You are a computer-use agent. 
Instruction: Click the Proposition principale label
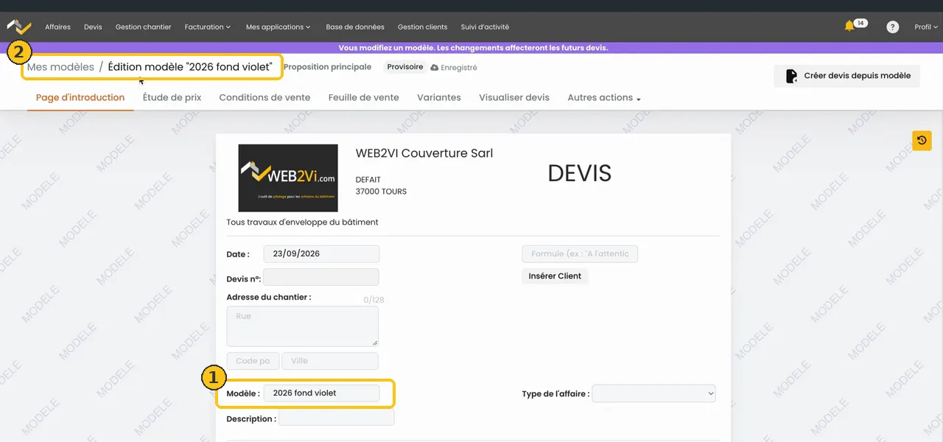[x=327, y=67]
